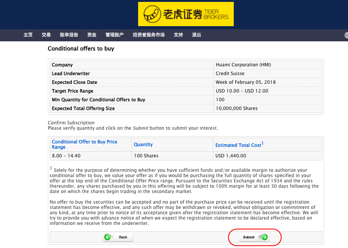Select 退出 to log out
This screenshot has height=248, width=348.
pyautogui.click(x=197, y=35)
